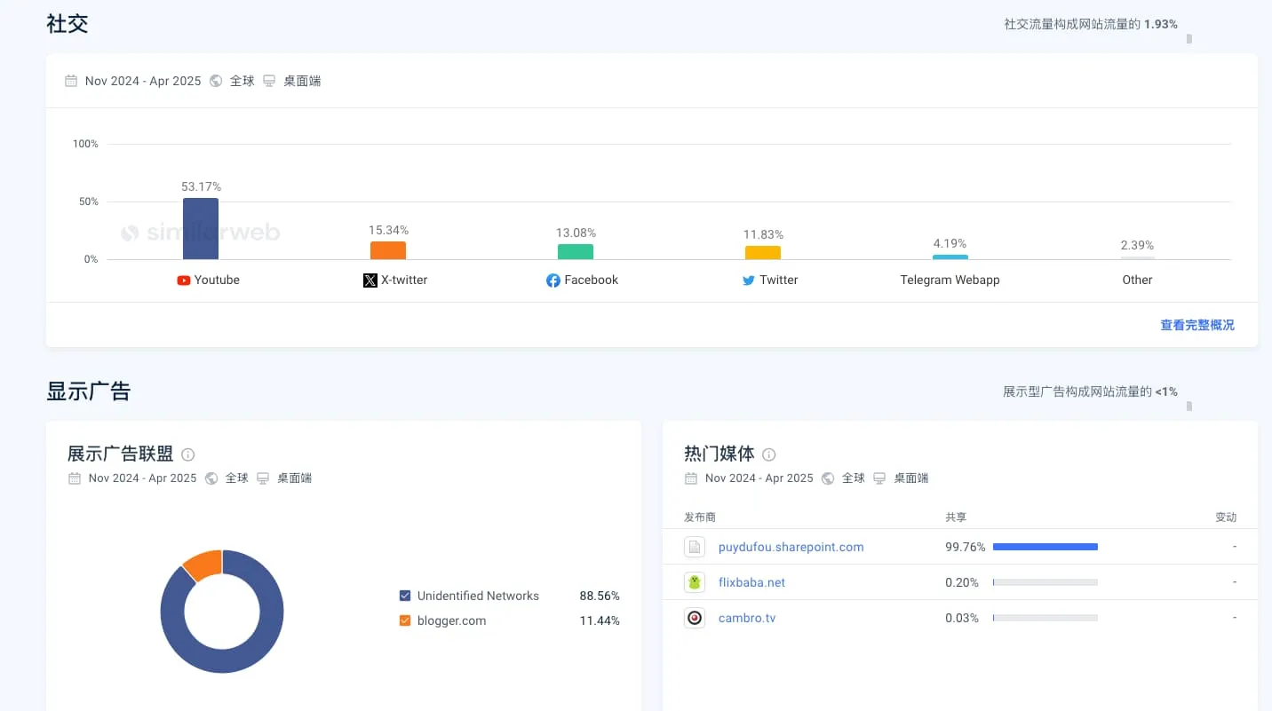This screenshot has width=1272, height=711.
Task: Click the 0.03% share value
Action: click(x=962, y=618)
